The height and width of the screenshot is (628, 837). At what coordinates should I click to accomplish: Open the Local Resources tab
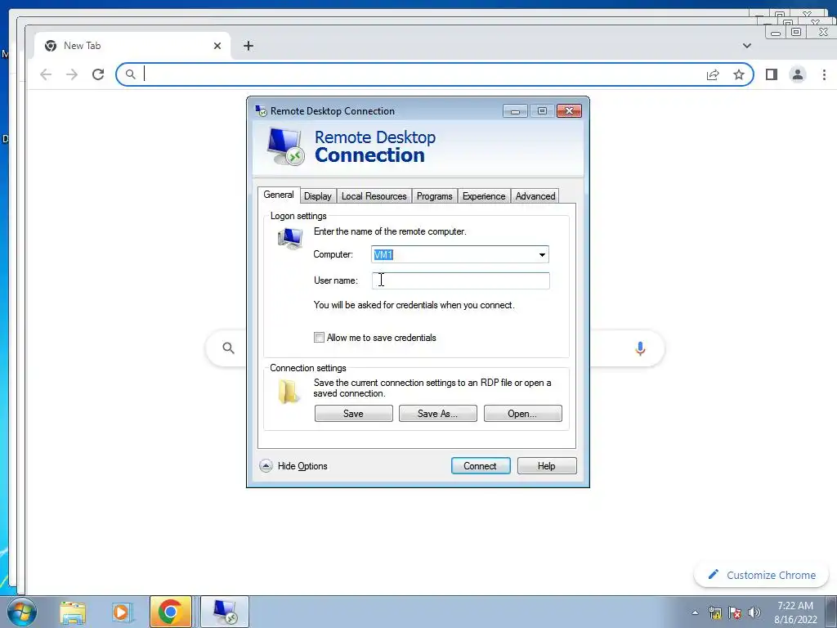click(x=374, y=196)
